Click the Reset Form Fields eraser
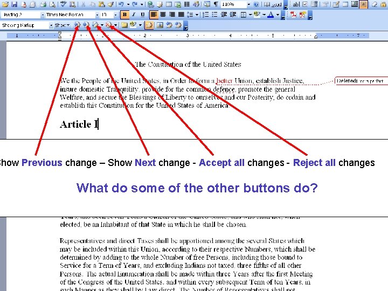The height and width of the screenshot is (291, 388). click(x=375, y=4)
